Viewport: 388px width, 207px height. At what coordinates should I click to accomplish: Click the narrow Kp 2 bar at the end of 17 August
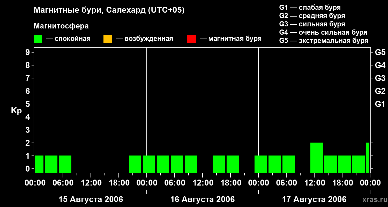(x=368, y=158)
